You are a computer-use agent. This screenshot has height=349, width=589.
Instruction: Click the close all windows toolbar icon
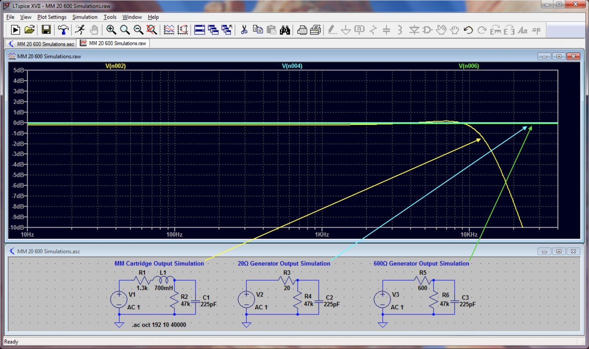227,30
